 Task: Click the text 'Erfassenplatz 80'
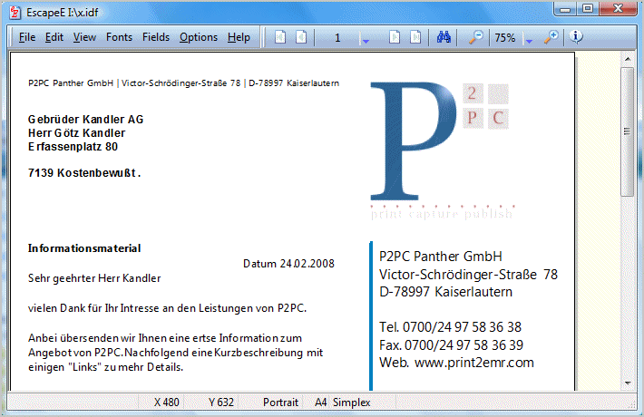(73, 147)
